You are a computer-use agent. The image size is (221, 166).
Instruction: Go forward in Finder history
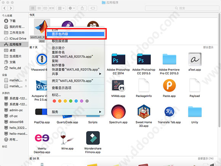(x=11, y=8)
